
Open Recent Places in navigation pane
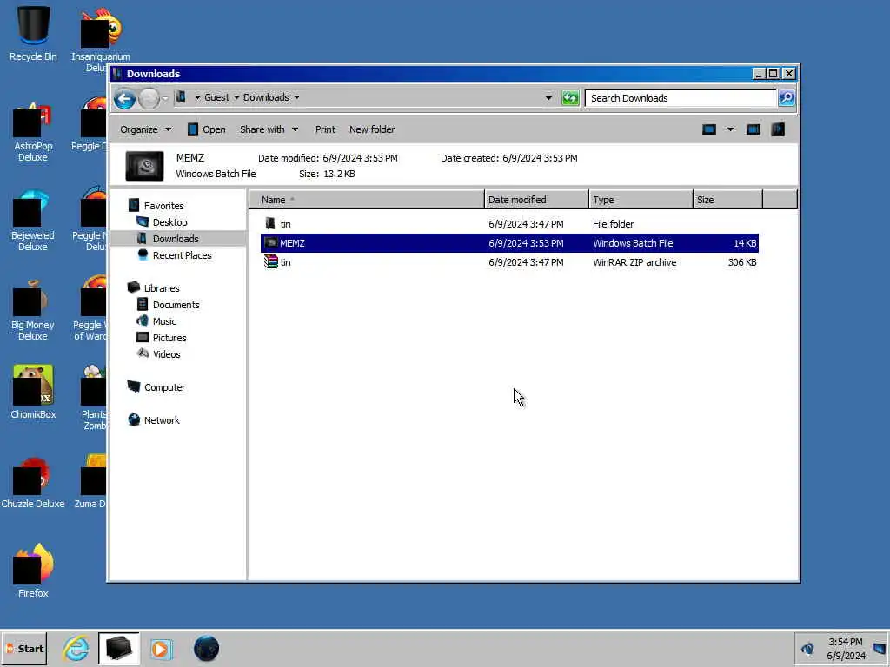(182, 255)
